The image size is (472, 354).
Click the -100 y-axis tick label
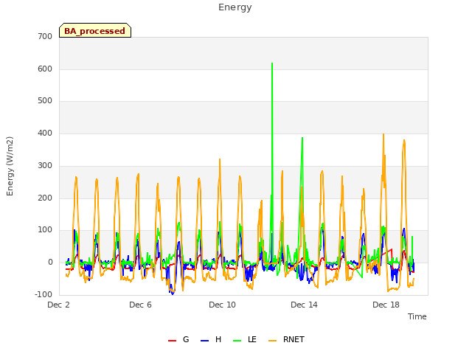44,294
